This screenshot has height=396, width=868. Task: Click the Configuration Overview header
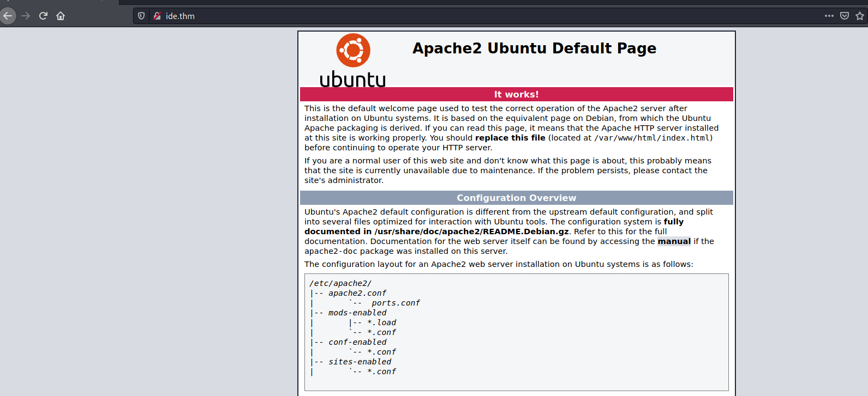(x=517, y=198)
